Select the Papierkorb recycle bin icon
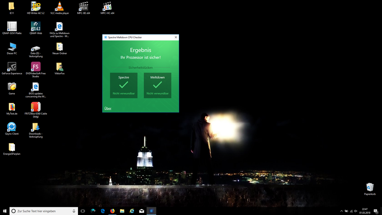 pyautogui.click(x=370, y=189)
